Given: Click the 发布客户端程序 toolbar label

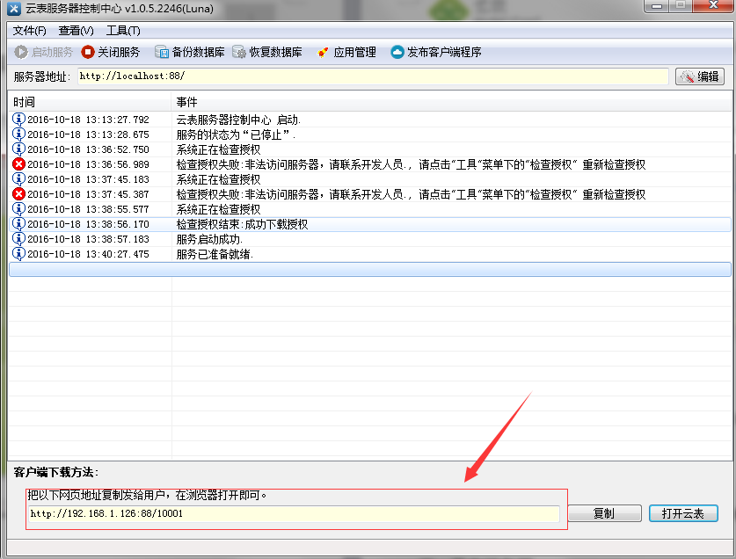Looking at the screenshot, I should [x=444, y=52].
